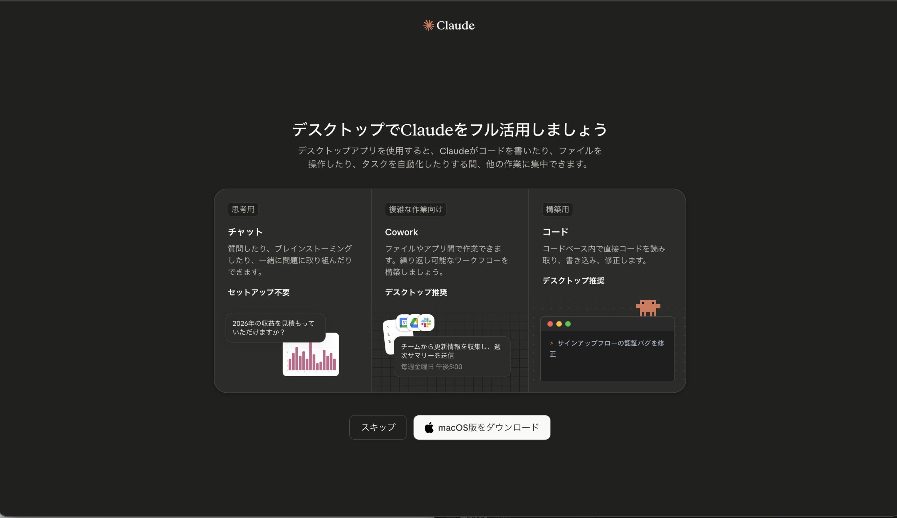This screenshot has height=518, width=897.
Task: Click the Claude wordmark at top
Action: pyautogui.click(x=455, y=26)
